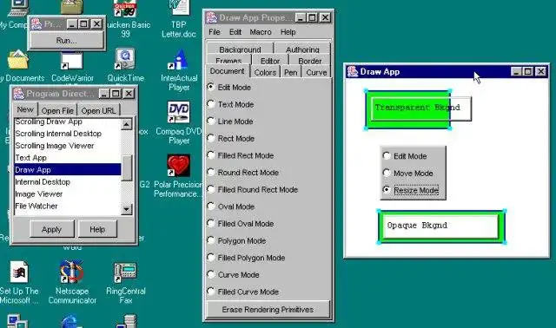Select Image Viewer in program list
The image size is (556, 328).
coord(68,194)
